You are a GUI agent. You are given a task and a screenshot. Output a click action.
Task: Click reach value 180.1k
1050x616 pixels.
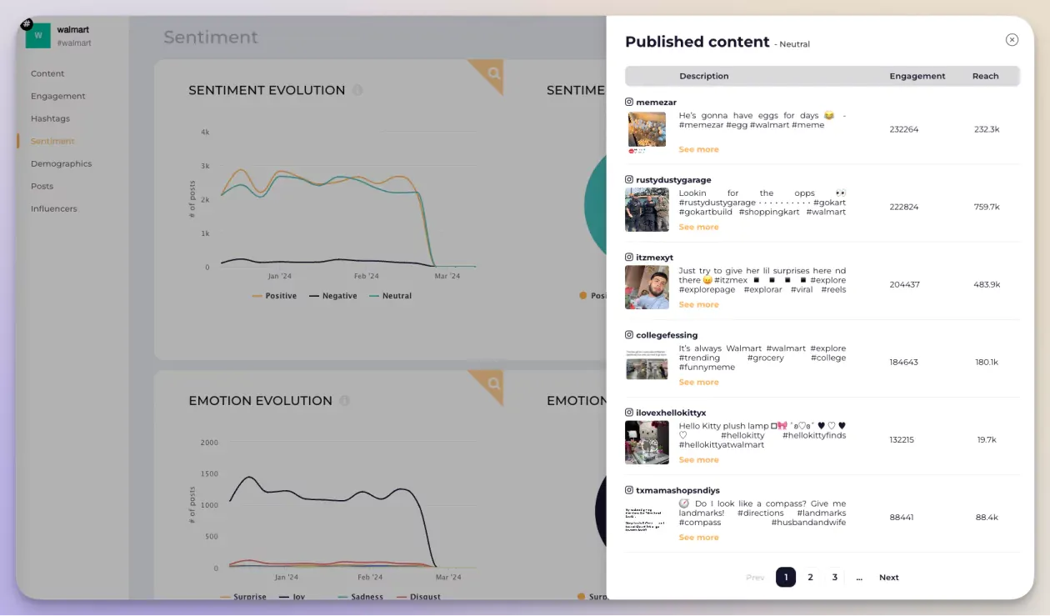(987, 362)
